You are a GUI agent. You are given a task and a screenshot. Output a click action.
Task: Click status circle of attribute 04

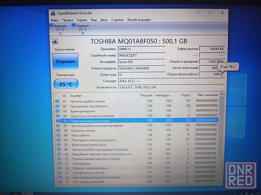[x=58, y=116]
